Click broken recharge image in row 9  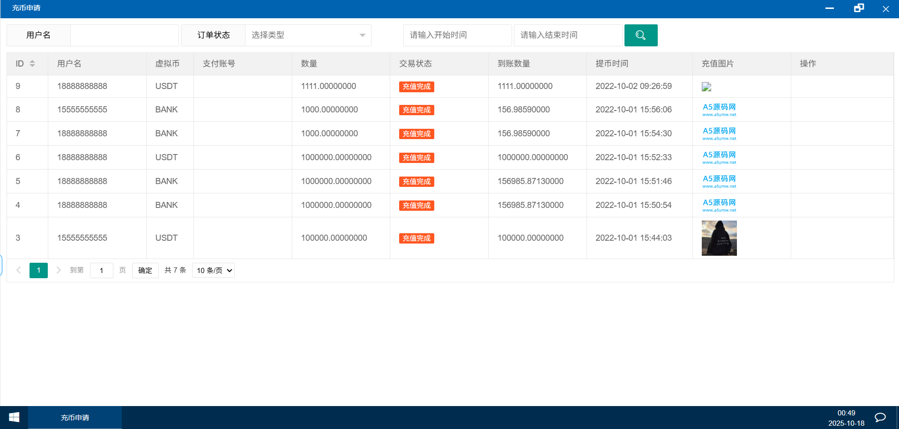(706, 87)
